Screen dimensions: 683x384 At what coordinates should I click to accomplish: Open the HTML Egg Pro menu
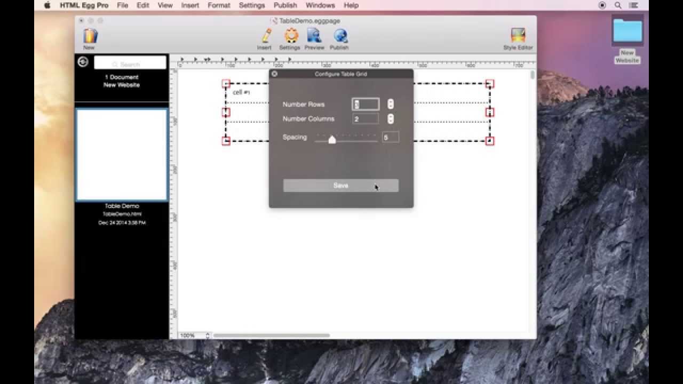(84, 5)
